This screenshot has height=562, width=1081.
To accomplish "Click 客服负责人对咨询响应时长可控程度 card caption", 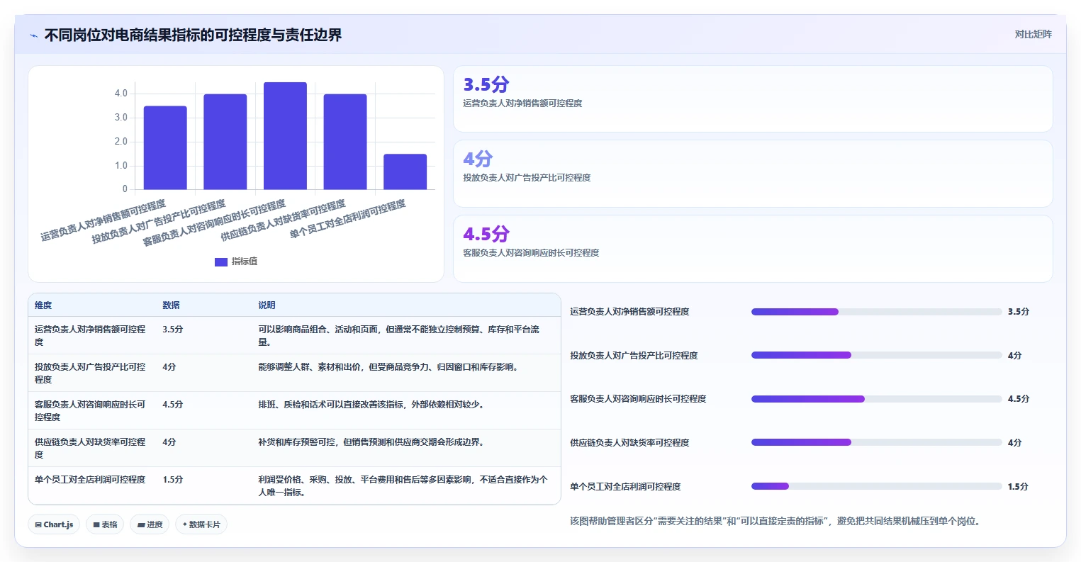I will coord(531,253).
